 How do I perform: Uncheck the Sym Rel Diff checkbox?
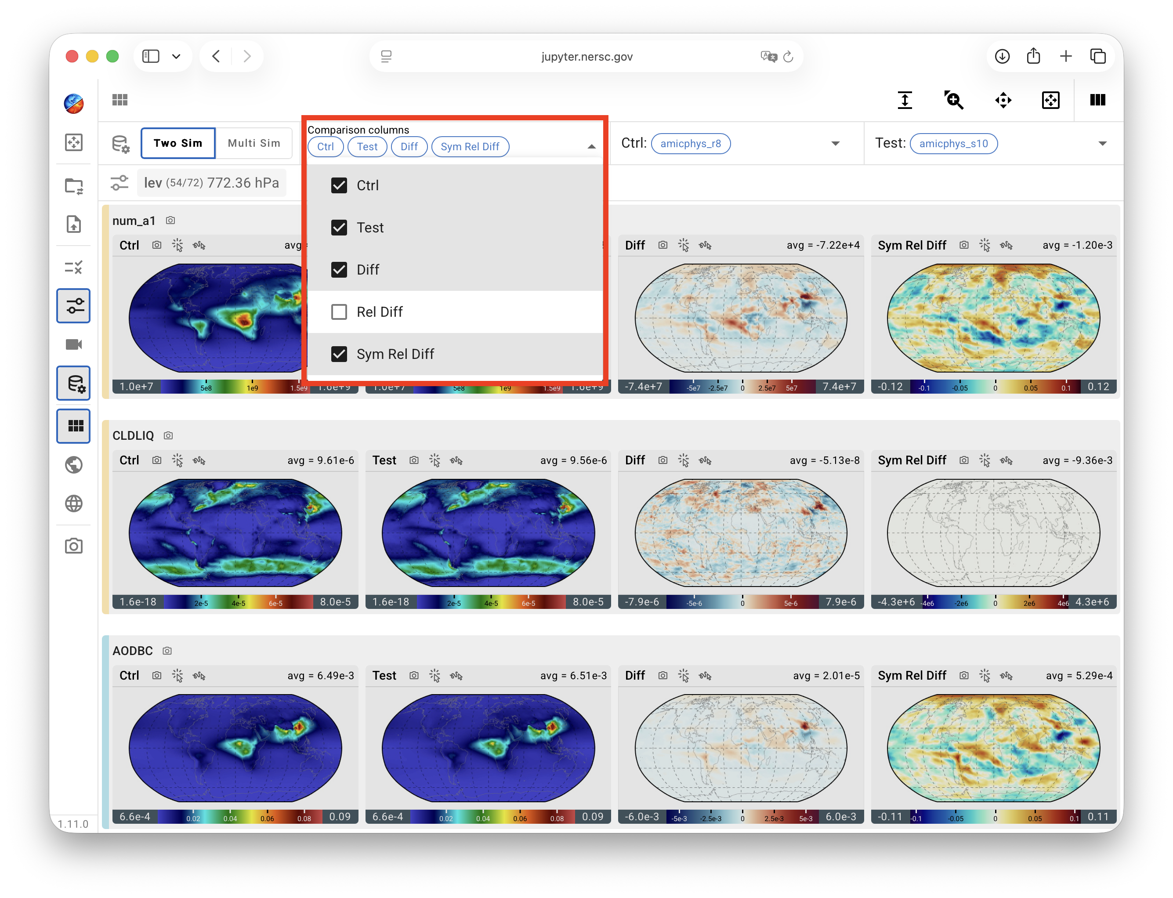(339, 354)
